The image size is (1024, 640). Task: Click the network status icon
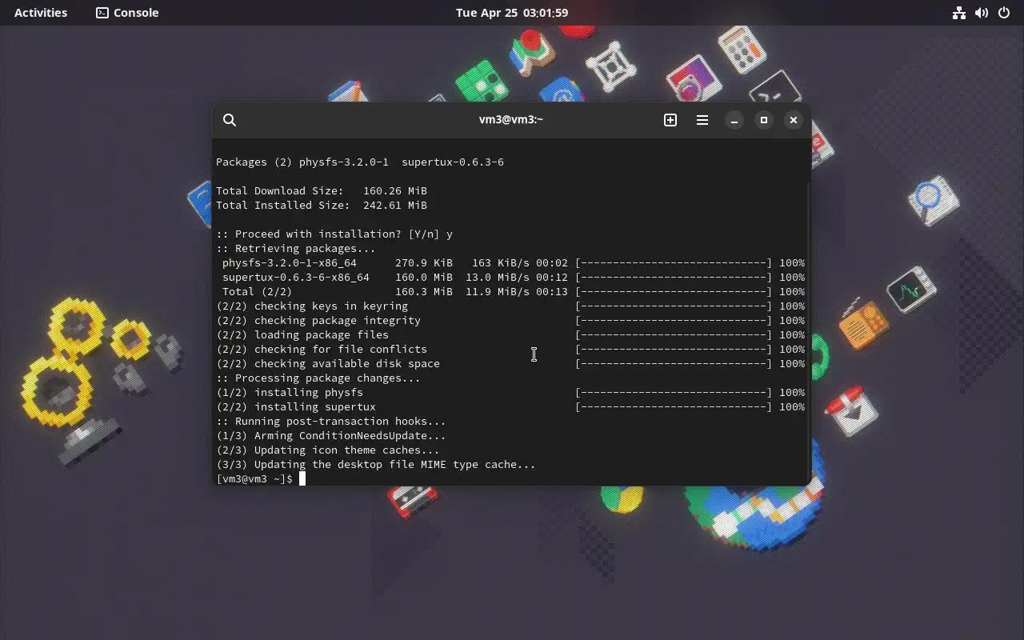[x=959, y=13]
